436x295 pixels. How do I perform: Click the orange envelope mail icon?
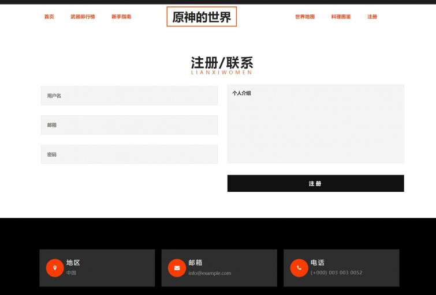tap(177, 268)
